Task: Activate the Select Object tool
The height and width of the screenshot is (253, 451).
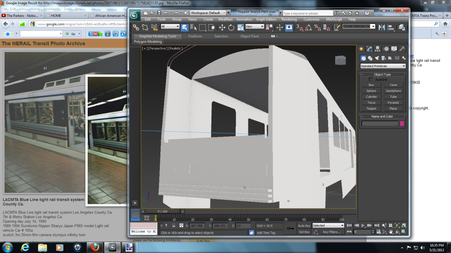Action: point(185,28)
